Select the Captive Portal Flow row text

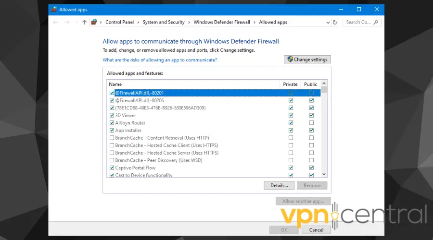[135, 168]
